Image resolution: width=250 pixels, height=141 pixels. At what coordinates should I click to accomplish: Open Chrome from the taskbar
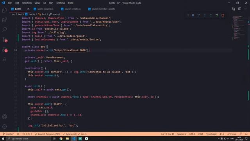pyautogui.click(x=61, y=139)
